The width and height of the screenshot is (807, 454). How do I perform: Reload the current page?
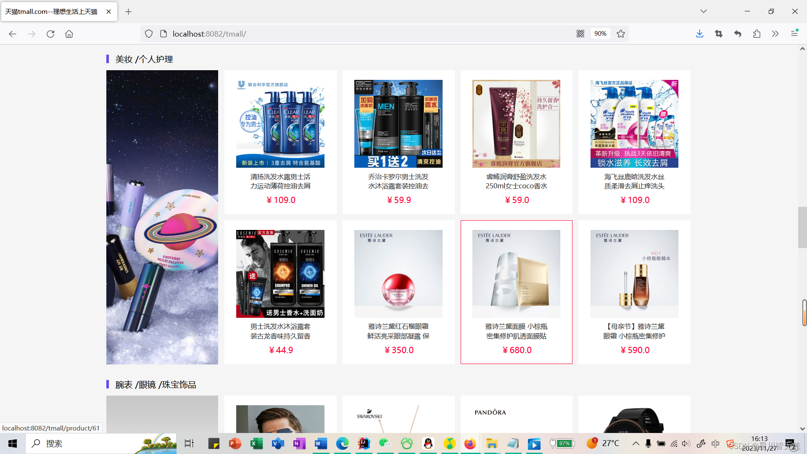tap(50, 34)
